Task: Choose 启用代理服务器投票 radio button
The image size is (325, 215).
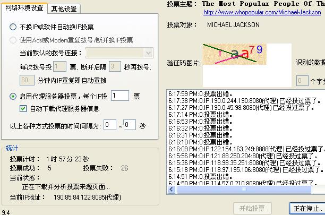Action: click(13, 97)
